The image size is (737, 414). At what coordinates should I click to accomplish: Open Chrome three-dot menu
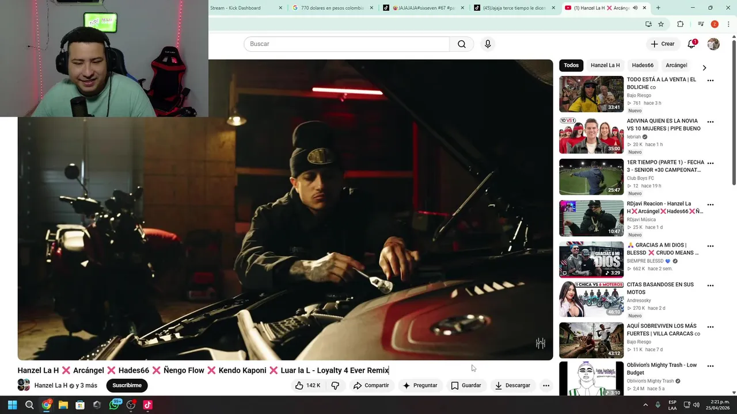point(728,24)
